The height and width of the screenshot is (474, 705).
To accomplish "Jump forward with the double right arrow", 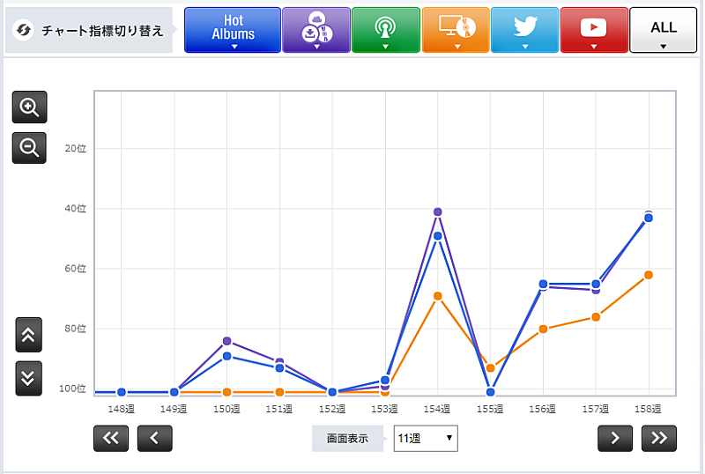I will click(x=659, y=438).
